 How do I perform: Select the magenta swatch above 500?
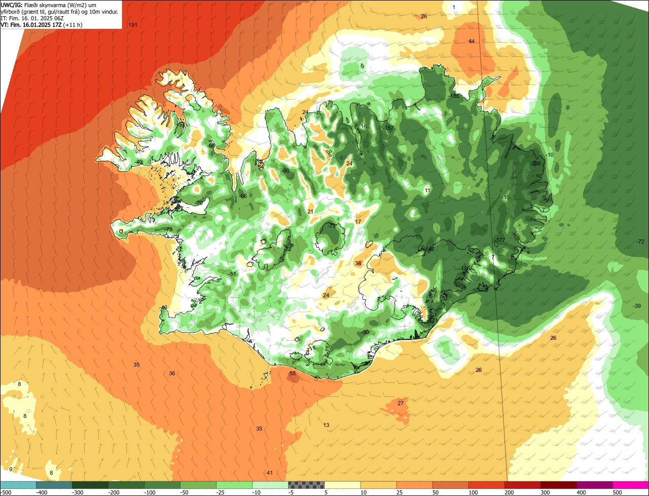(631, 485)
